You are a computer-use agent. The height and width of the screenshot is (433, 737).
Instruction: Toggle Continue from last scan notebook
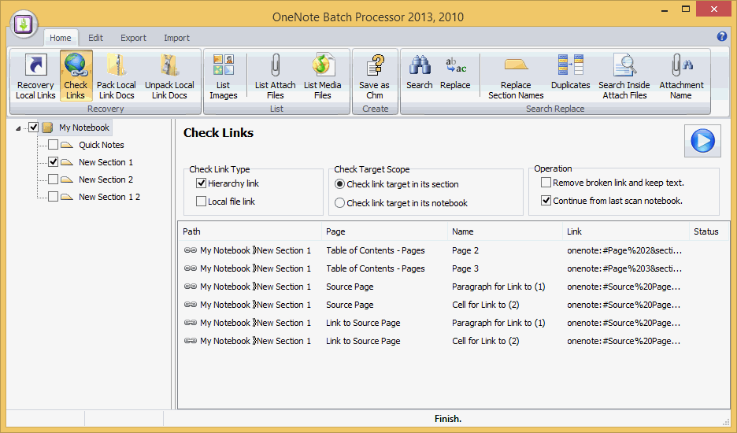546,201
